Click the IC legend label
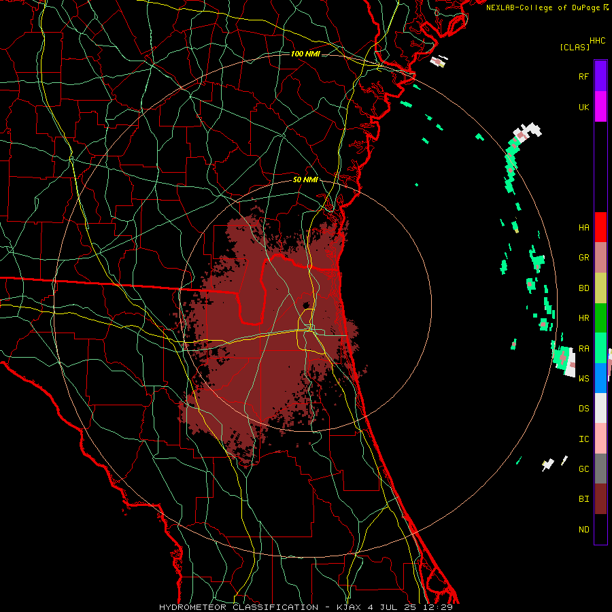Screen dimensions: 612x612 coord(583,439)
